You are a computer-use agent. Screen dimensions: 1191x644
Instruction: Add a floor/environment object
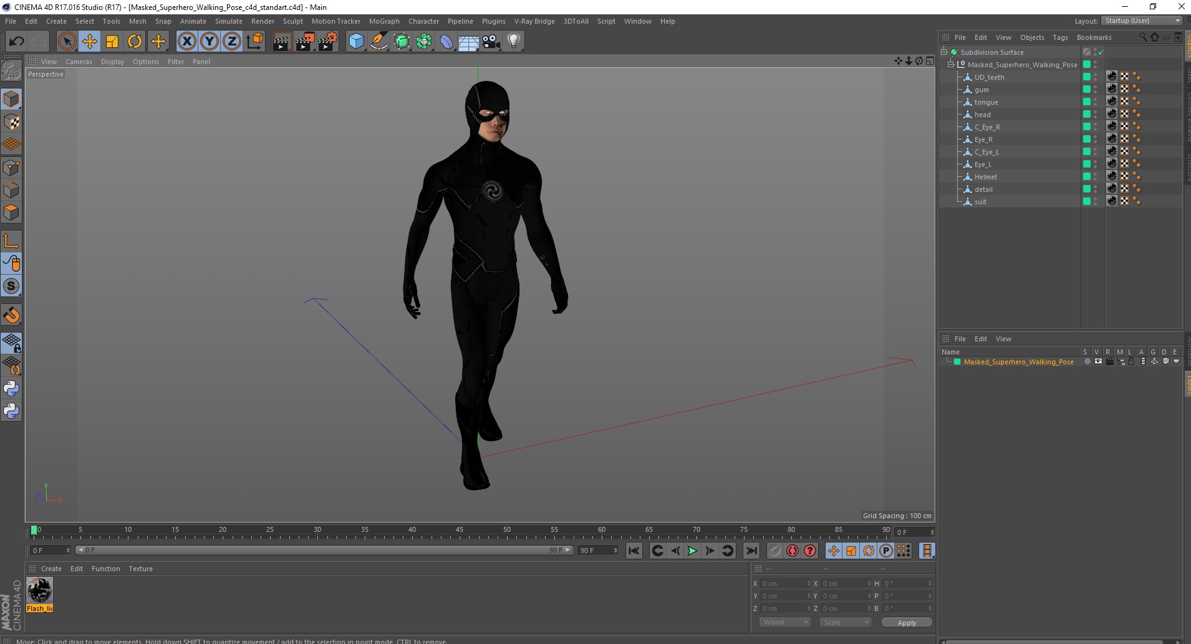point(469,42)
